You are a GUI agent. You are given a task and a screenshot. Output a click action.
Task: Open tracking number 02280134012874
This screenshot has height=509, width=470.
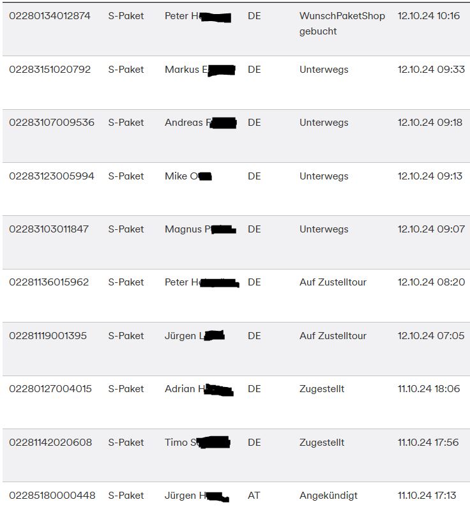click(50, 16)
